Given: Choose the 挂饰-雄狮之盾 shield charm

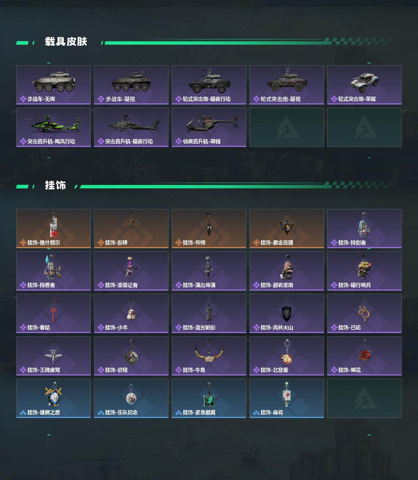Looking at the screenshot, I should click(x=54, y=398).
